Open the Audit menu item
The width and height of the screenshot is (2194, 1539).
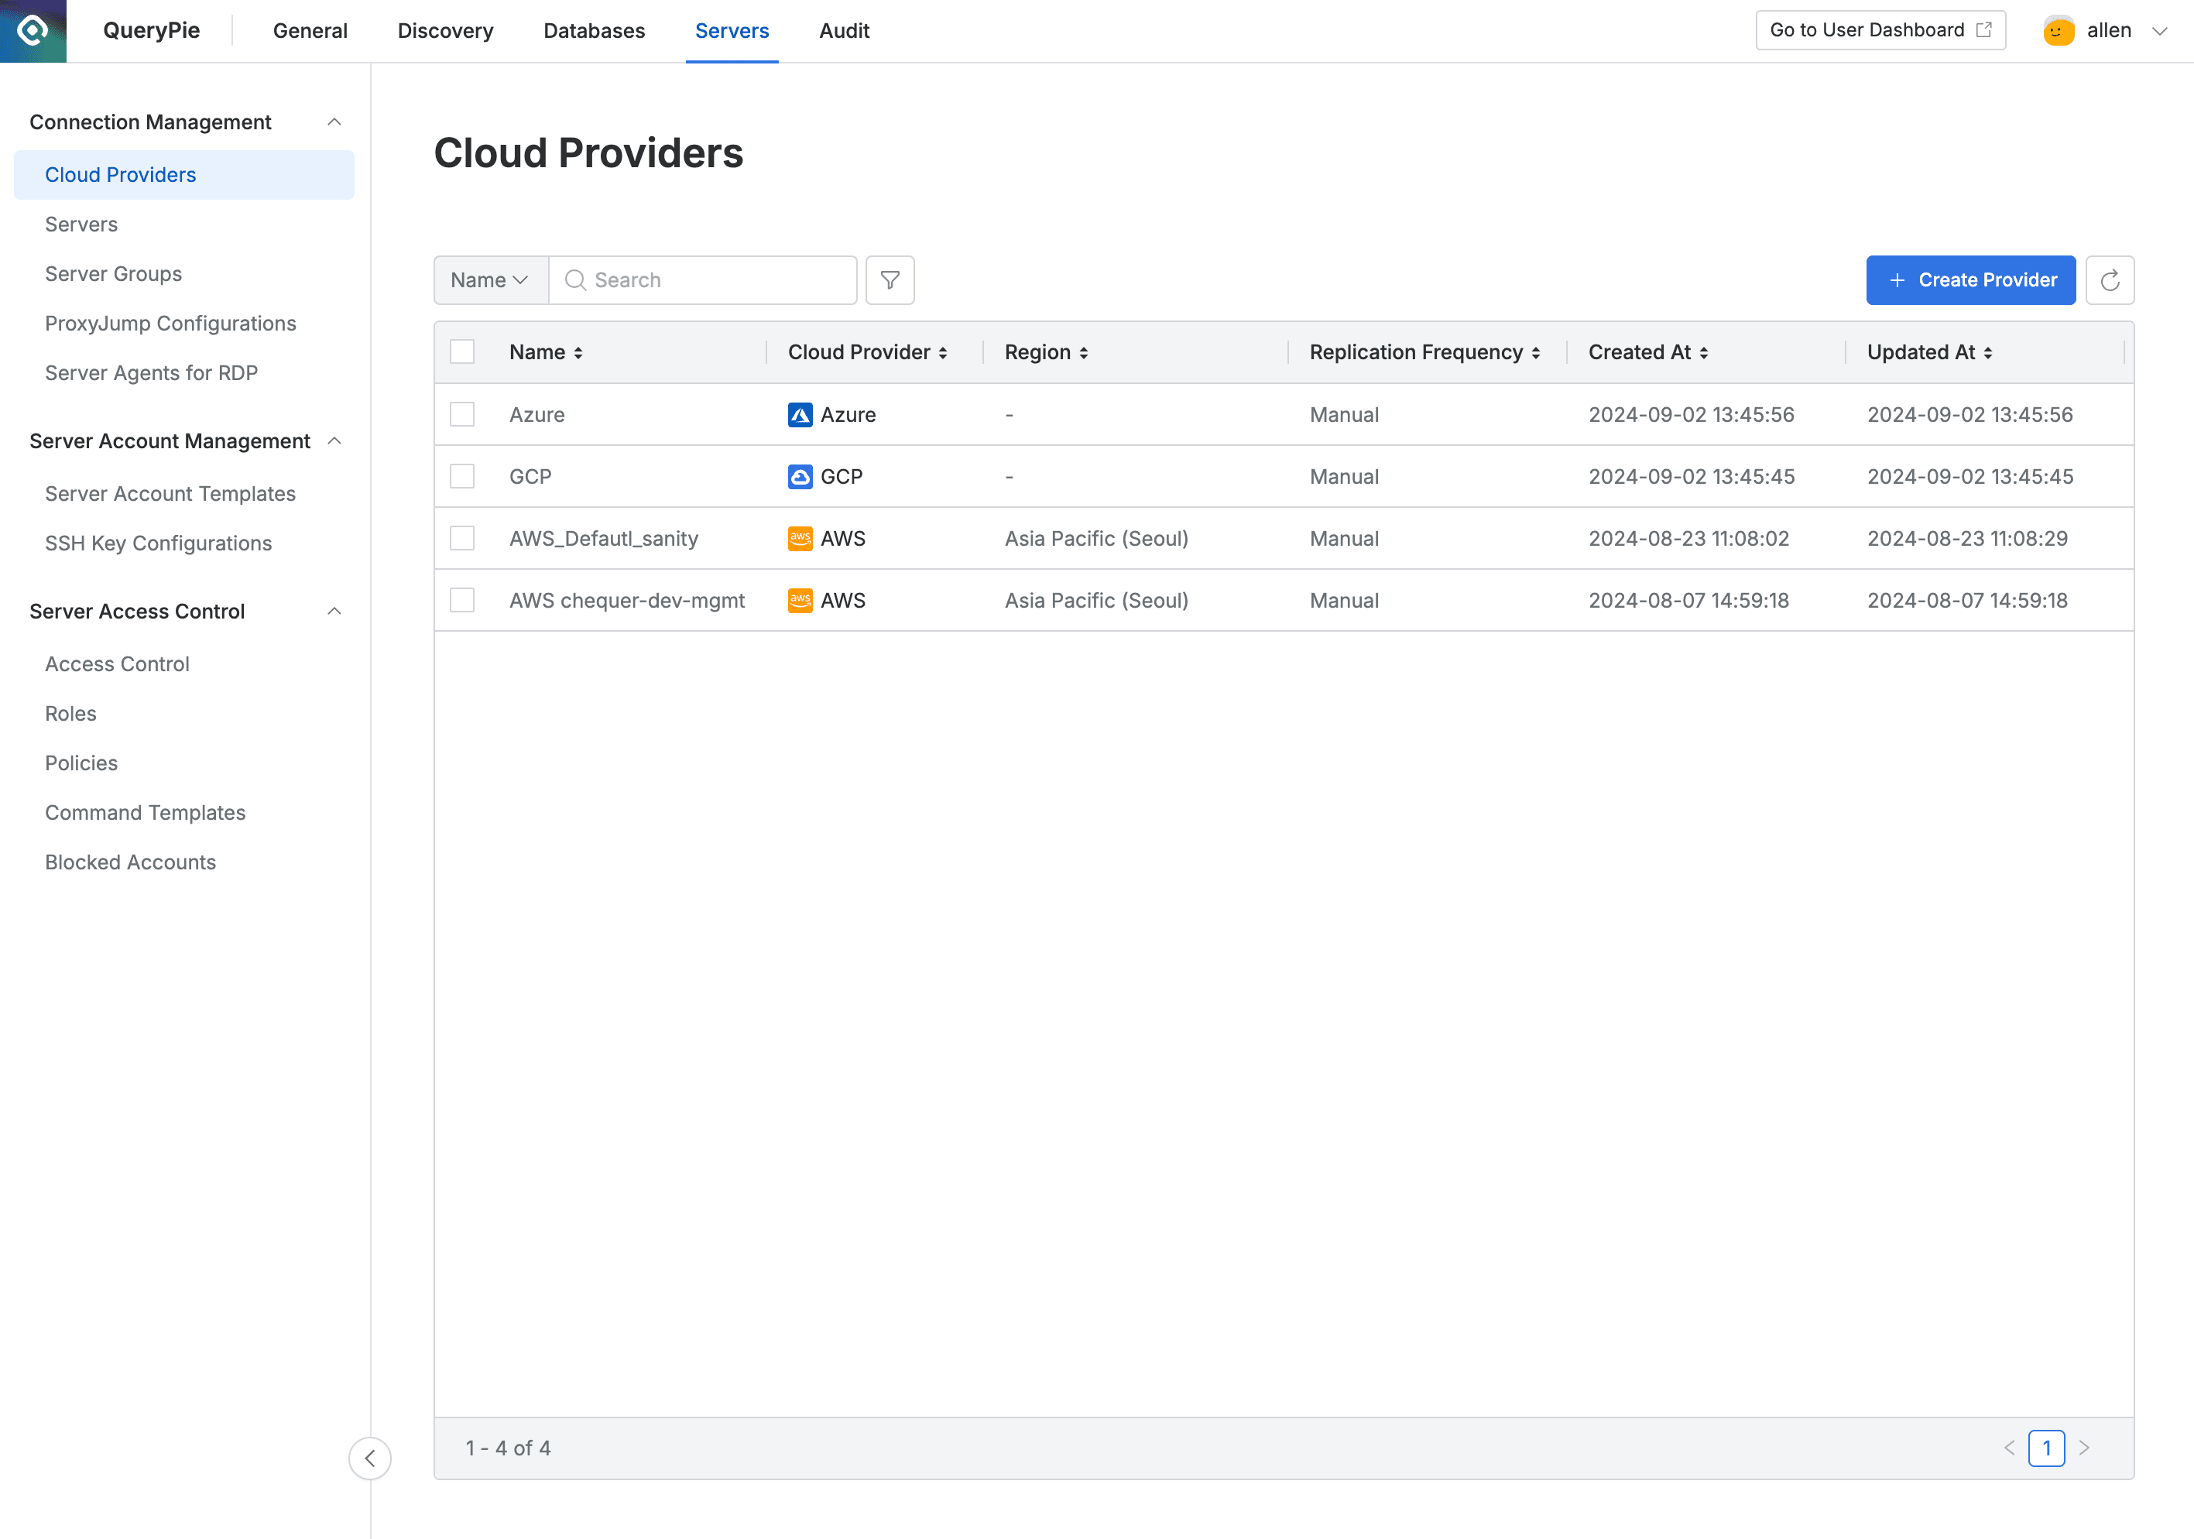click(843, 30)
